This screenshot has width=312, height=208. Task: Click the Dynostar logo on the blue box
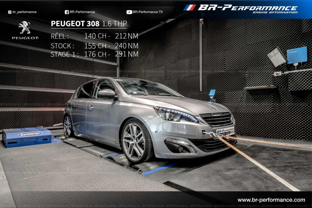pos(30,134)
